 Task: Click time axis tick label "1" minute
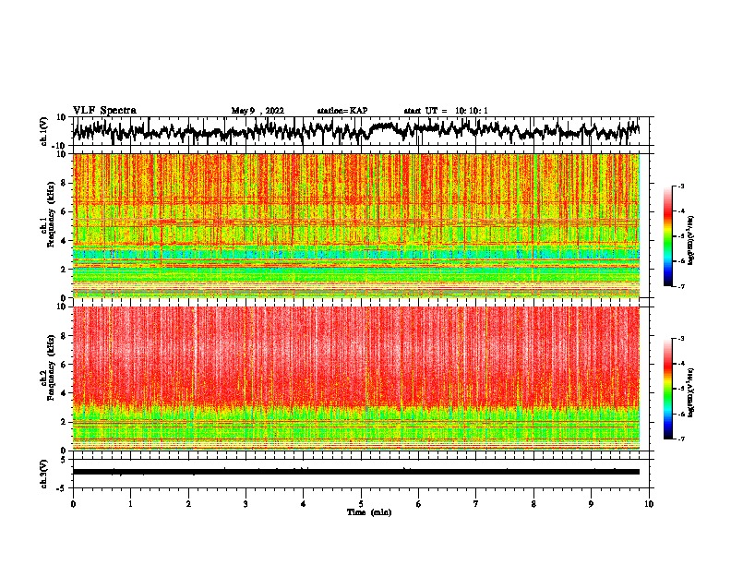tap(130, 504)
